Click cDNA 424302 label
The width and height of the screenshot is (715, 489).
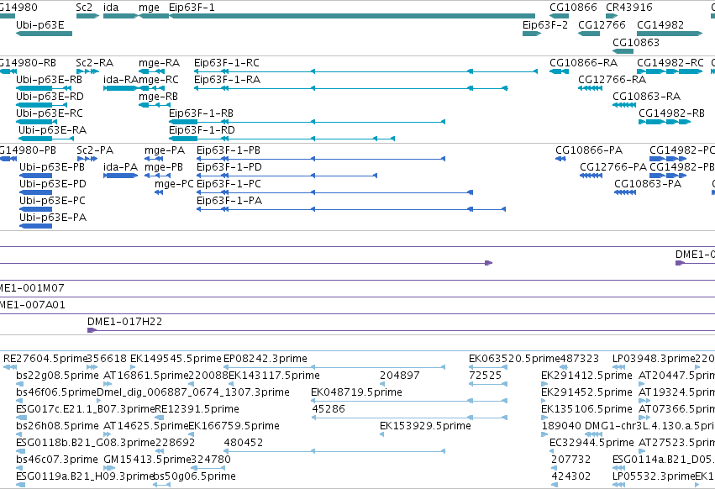[570, 476]
